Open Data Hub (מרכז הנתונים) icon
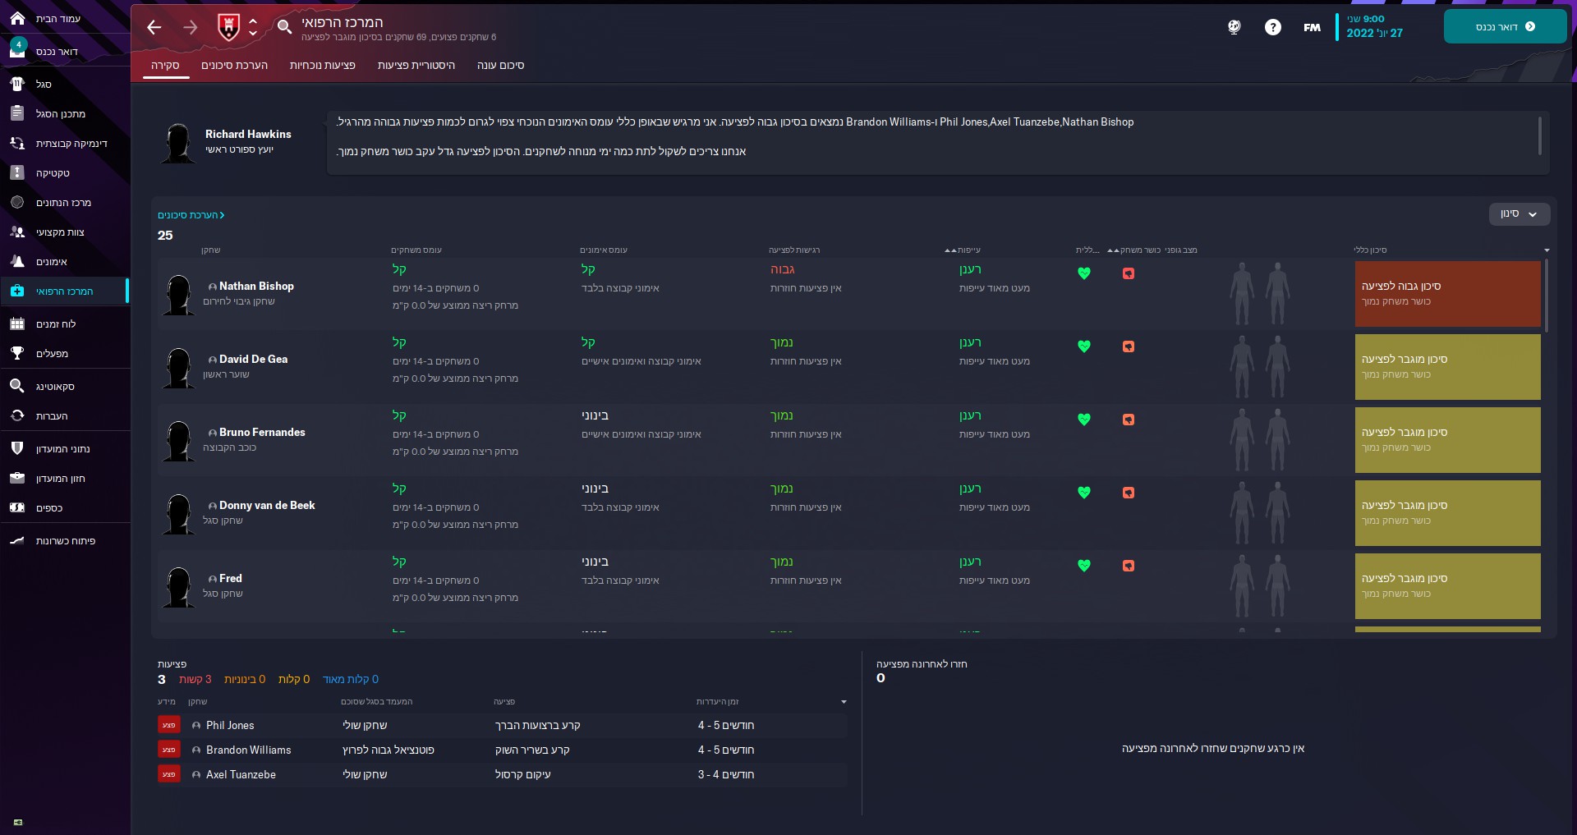Image resolution: width=1577 pixels, height=835 pixels. tap(17, 202)
